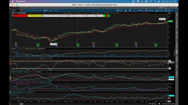Click the last green earnings marker
This screenshot has width=188, height=105.
156,45
